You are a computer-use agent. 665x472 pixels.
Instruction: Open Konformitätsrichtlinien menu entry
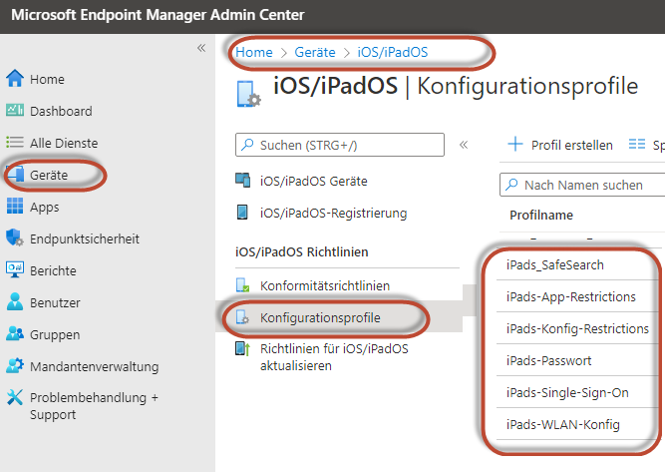tap(325, 285)
